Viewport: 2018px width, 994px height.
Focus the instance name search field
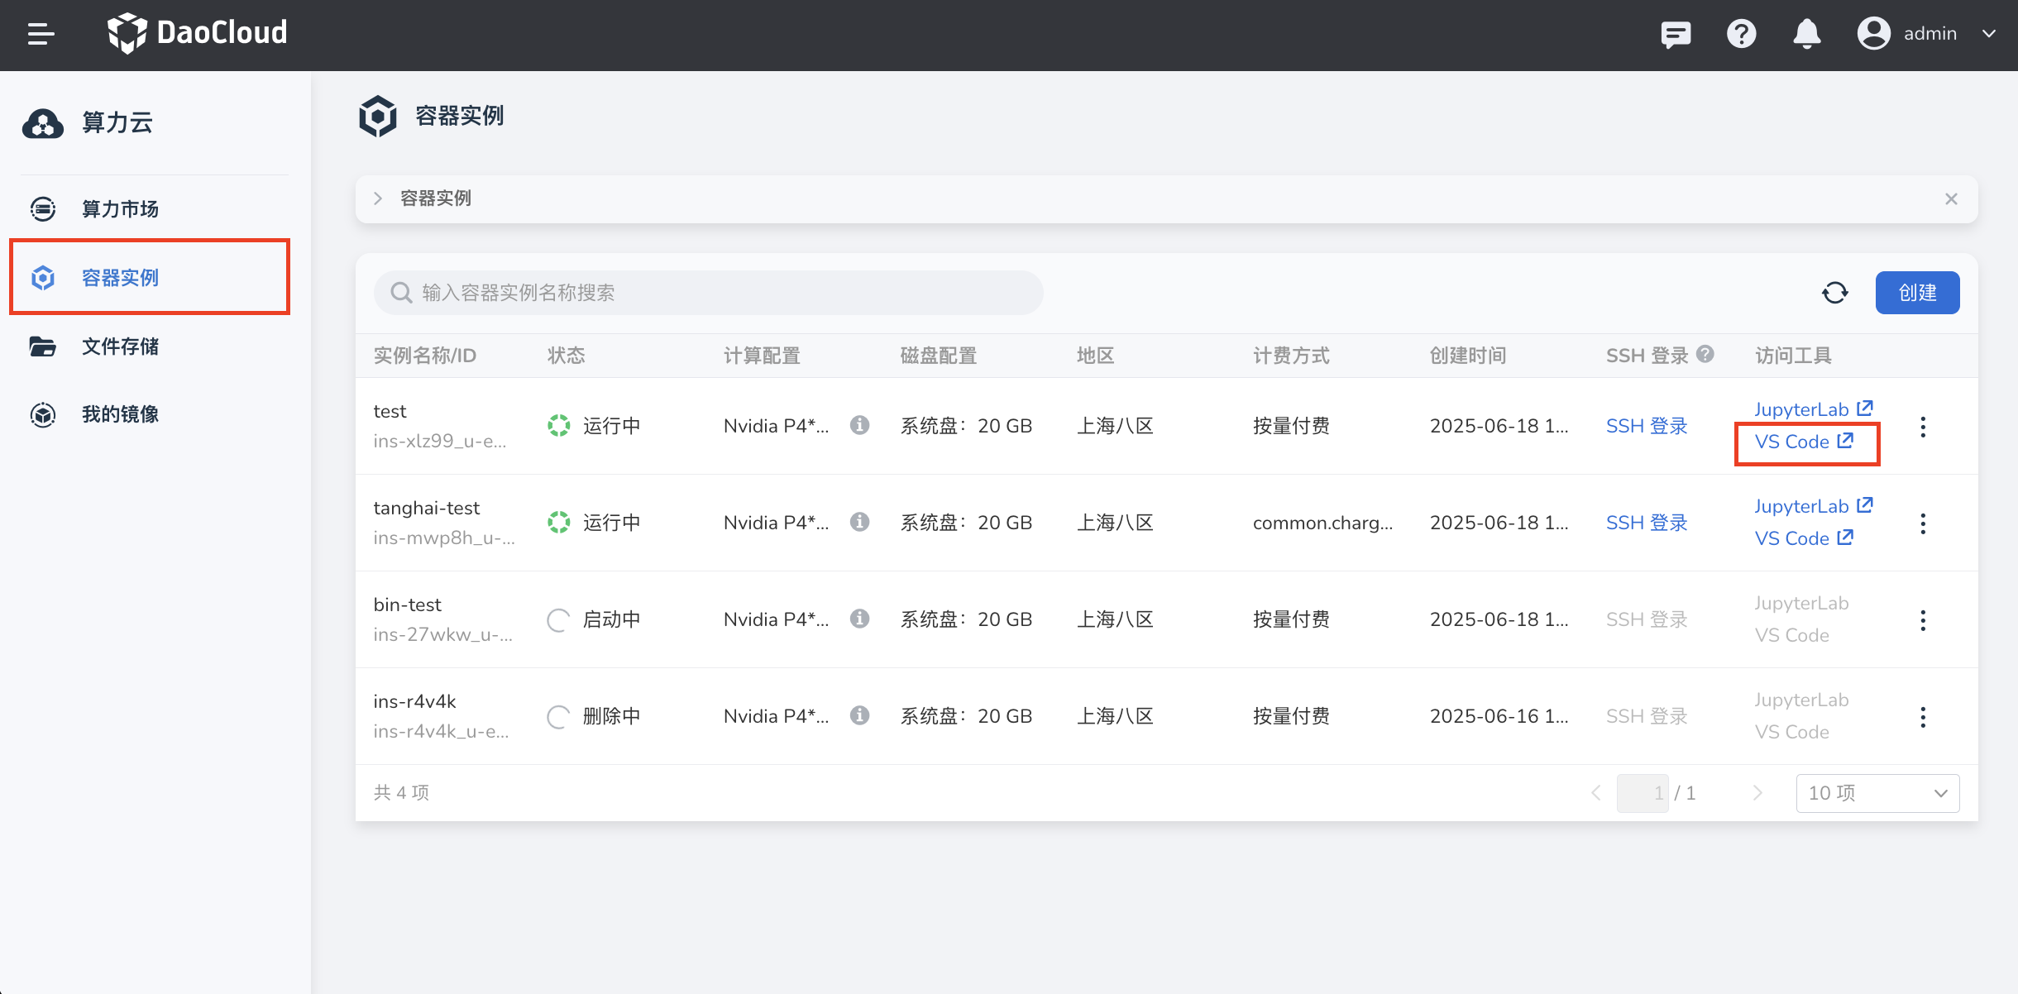708,293
